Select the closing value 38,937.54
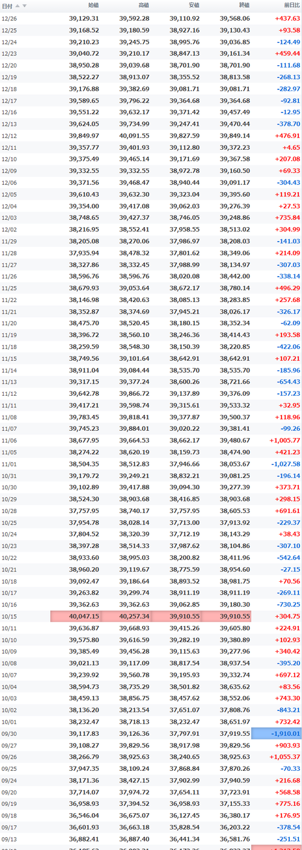This screenshot has height=850, width=302. [234, 663]
